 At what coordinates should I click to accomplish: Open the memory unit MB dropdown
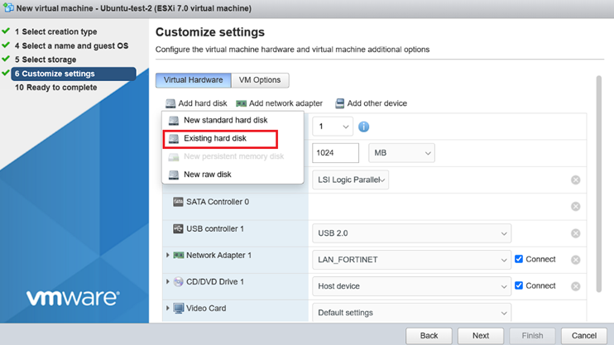402,153
